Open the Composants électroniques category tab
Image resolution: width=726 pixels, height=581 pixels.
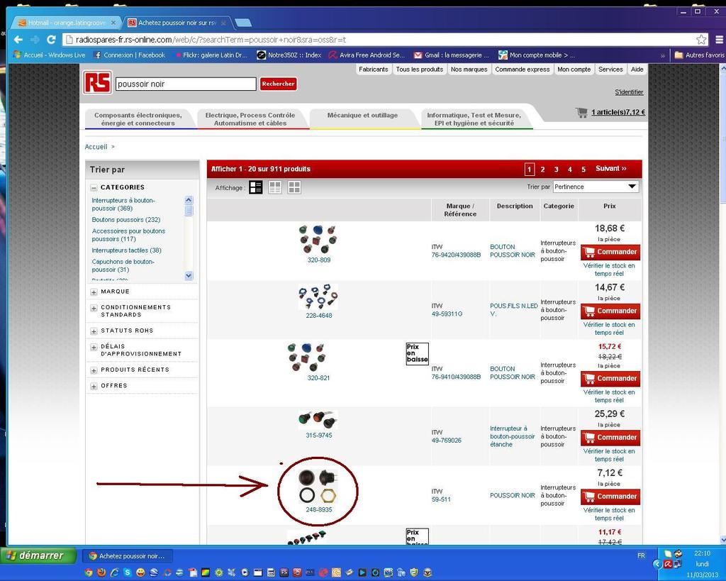(x=138, y=119)
